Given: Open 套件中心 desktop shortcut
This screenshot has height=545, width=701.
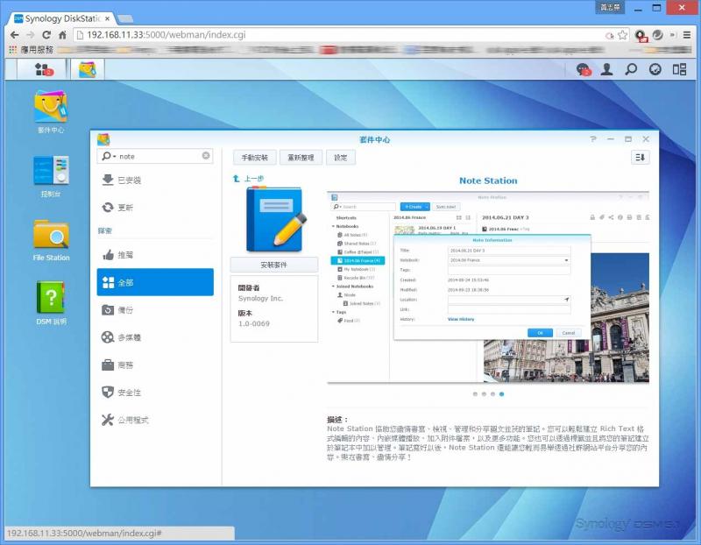Looking at the screenshot, I should coord(51,112).
